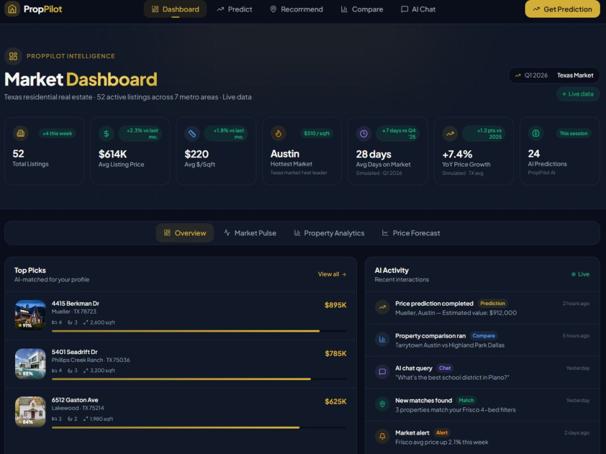Click the Q1 2026 trend arrow icon
The image size is (606, 454).
(518, 76)
